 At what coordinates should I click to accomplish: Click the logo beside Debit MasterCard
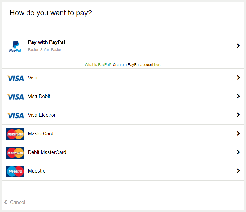[15, 153]
